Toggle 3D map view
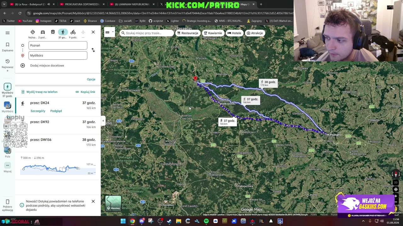The height and width of the screenshot is (226, 403). (396, 182)
